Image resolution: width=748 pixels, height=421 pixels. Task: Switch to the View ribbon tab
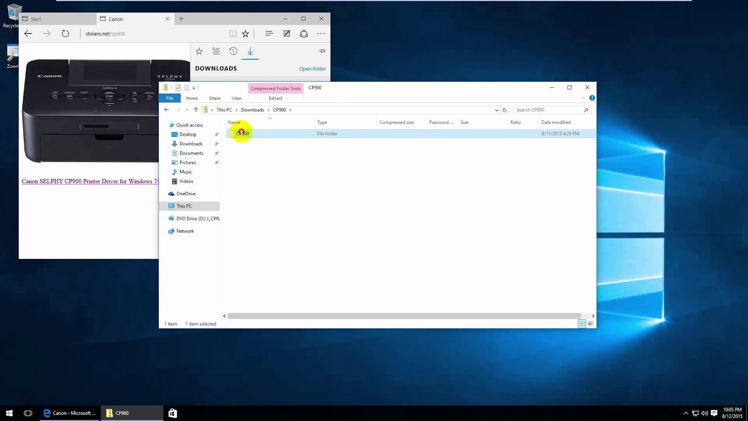click(x=237, y=98)
